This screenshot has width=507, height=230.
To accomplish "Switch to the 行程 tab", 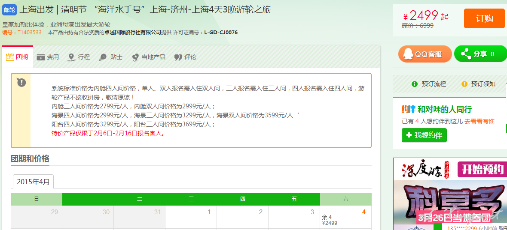I will click(79, 57).
